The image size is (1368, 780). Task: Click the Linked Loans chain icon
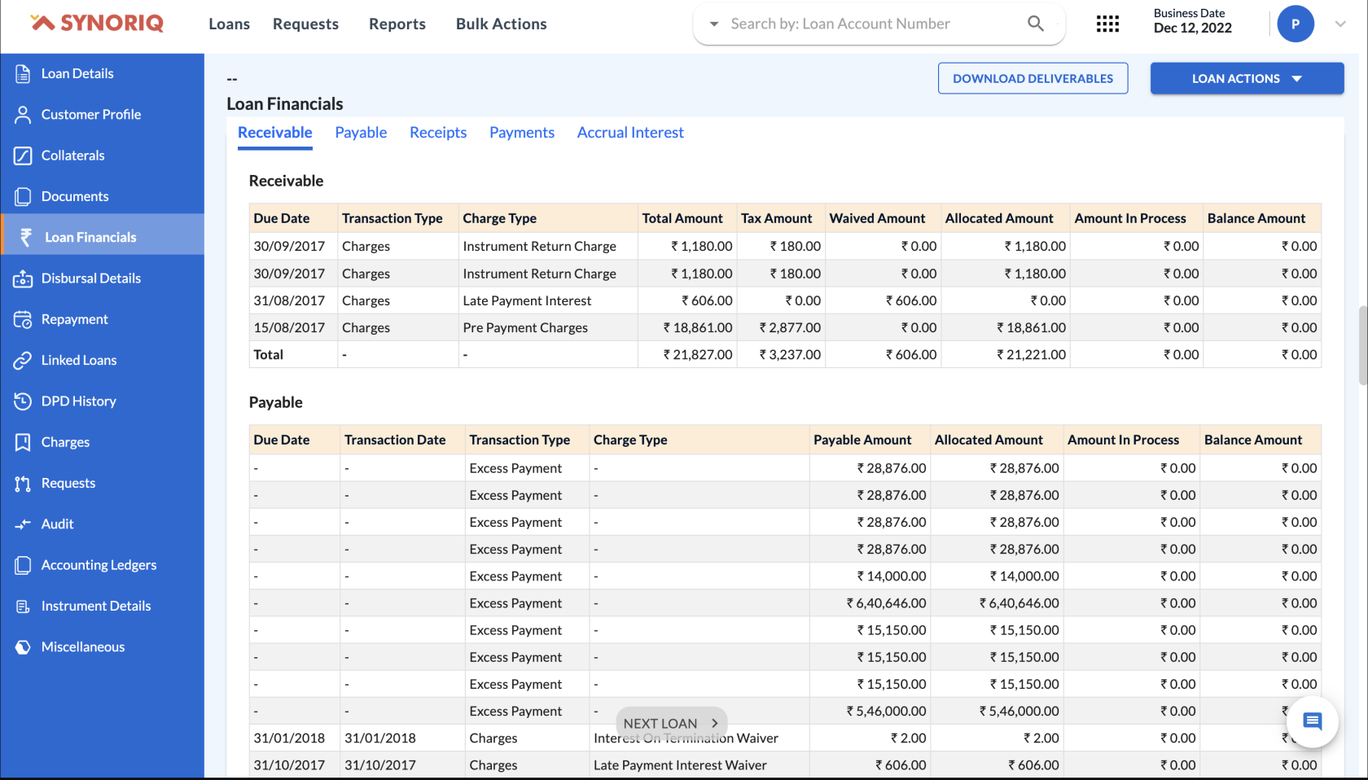pyautogui.click(x=23, y=360)
